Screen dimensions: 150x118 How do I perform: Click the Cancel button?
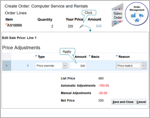coord(141,102)
